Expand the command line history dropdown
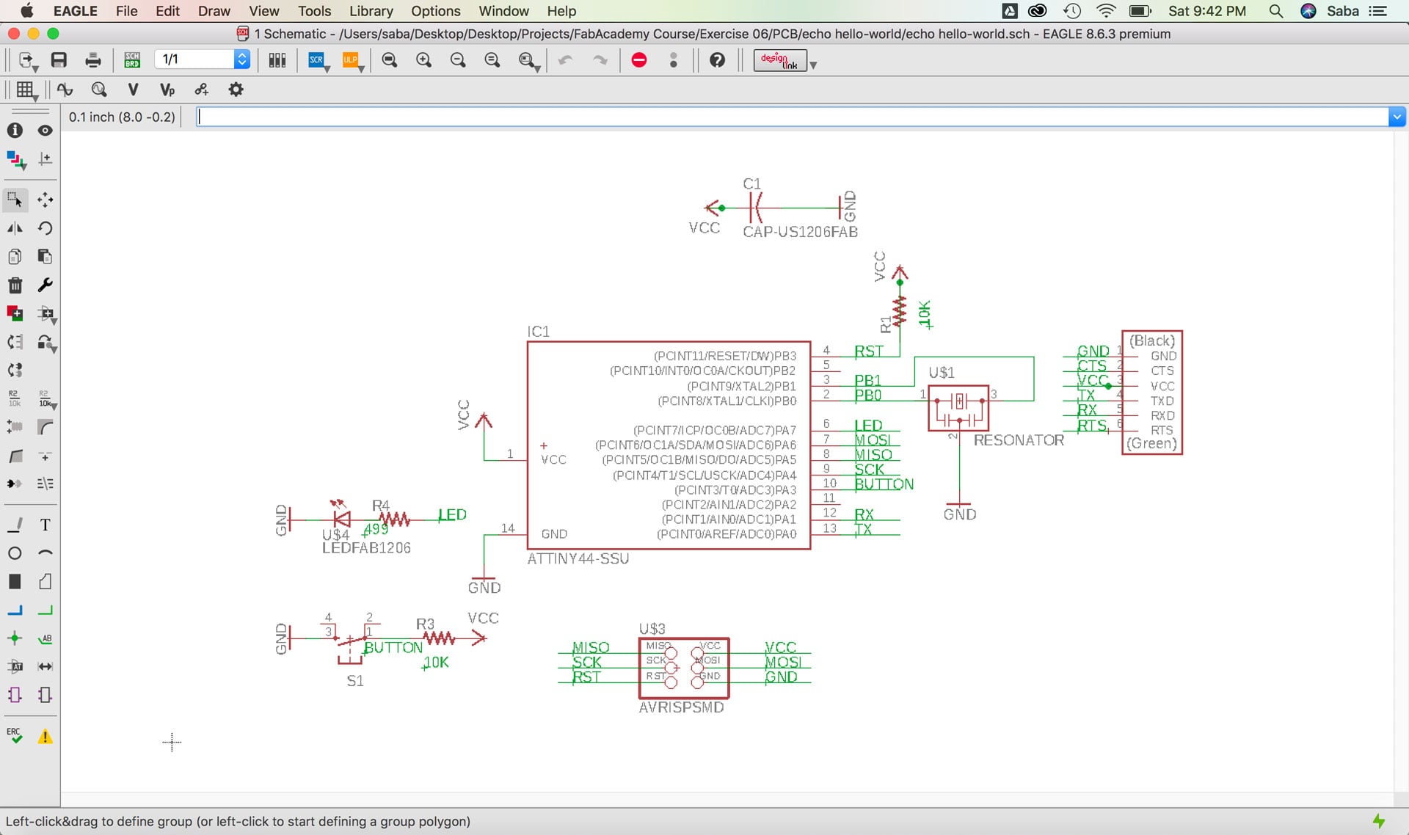1409x835 pixels. coord(1397,117)
